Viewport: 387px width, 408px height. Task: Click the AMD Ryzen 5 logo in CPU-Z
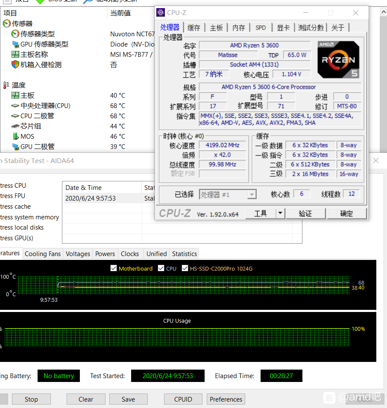(x=338, y=60)
